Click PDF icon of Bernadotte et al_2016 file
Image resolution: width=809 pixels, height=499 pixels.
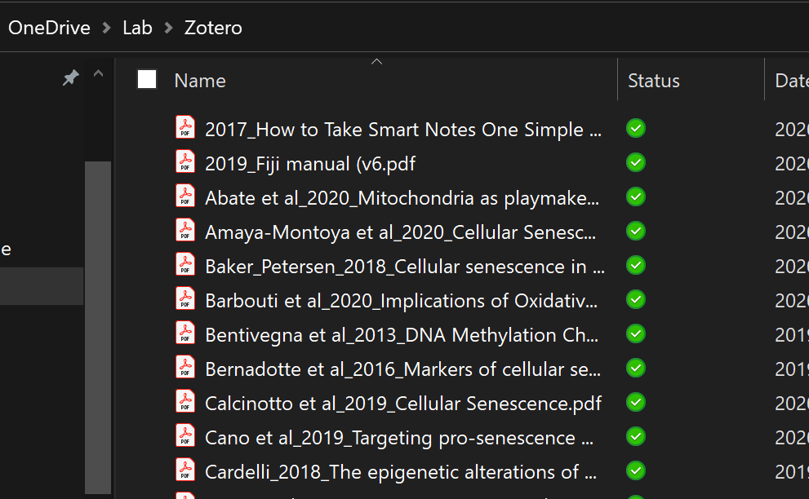click(185, 367)
